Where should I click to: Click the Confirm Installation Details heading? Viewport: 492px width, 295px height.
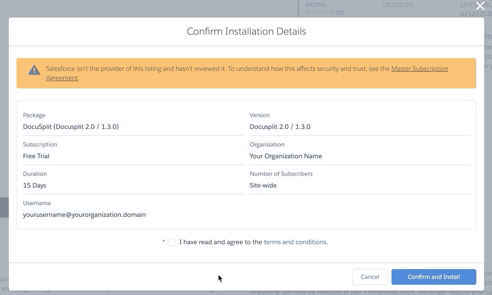[246, 31]
